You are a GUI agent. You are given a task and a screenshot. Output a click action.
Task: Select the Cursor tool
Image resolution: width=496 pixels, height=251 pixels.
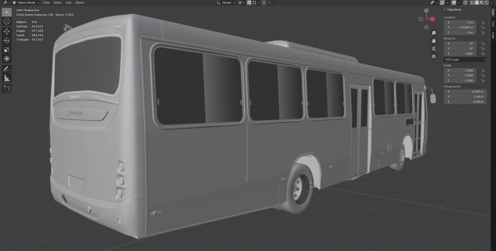tap(7, 21)
